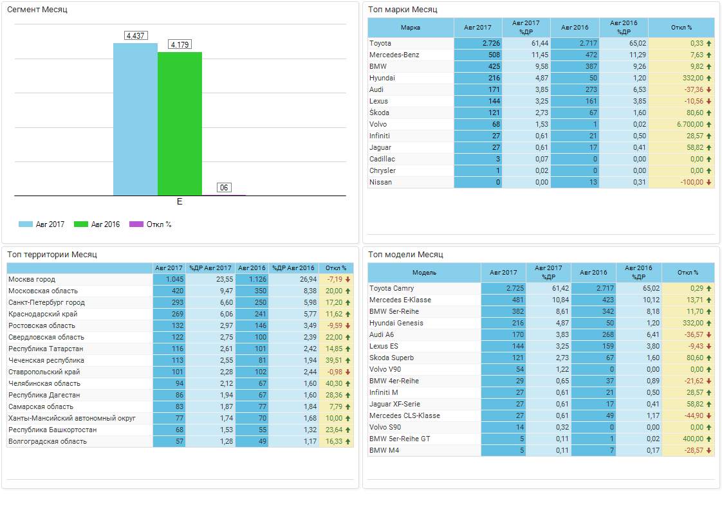Screen dimensions: 722x510
Task: Click the down arrow in Audi A6 row
Action: 708,334
